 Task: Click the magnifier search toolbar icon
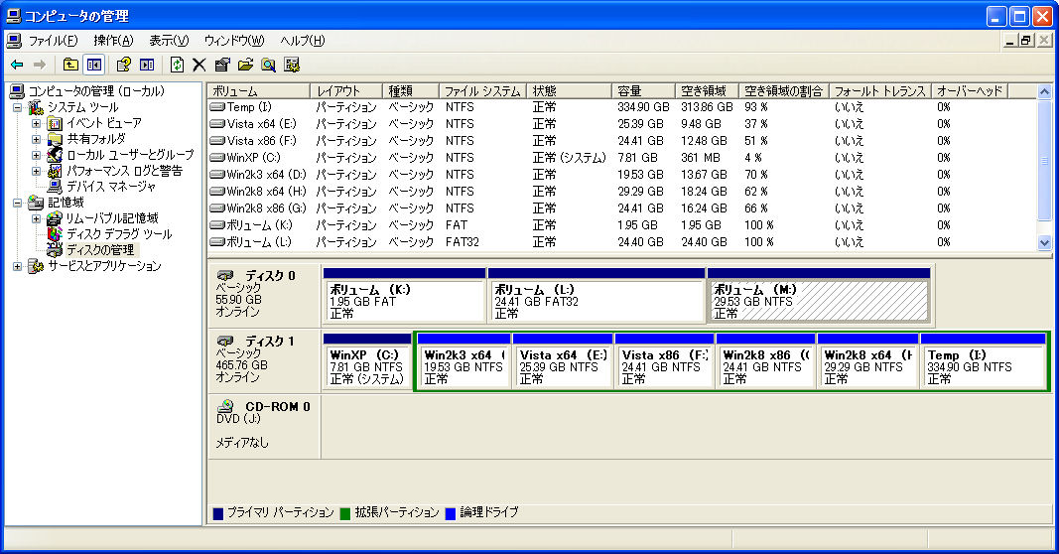click(x=268, y=65)
